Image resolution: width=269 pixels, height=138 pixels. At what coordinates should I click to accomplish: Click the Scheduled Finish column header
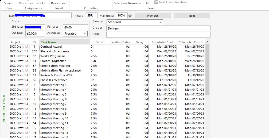tap(191, 42)
